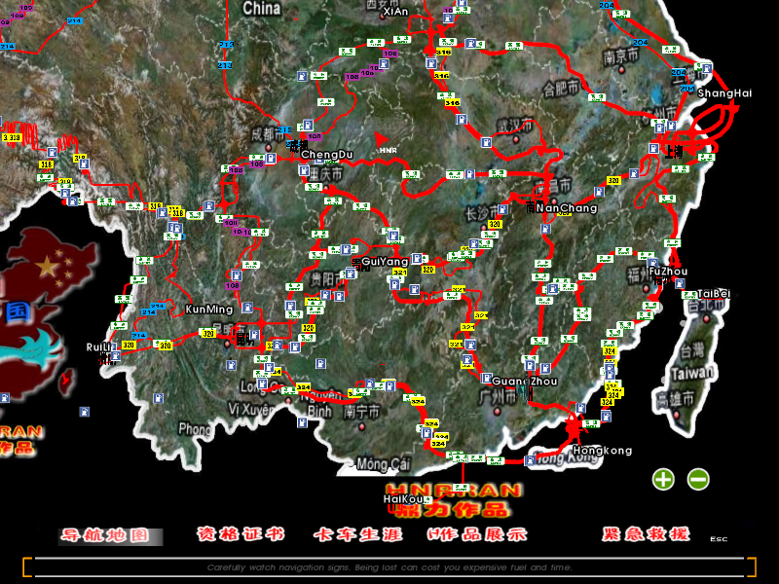Screen dimensions: 779x584
Task: Select gas station icon left of GuangZhou label
Action: (x=486, y=379)
